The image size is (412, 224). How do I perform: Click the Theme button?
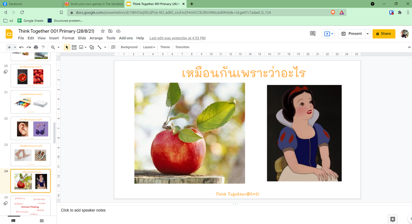pos(165,47)
